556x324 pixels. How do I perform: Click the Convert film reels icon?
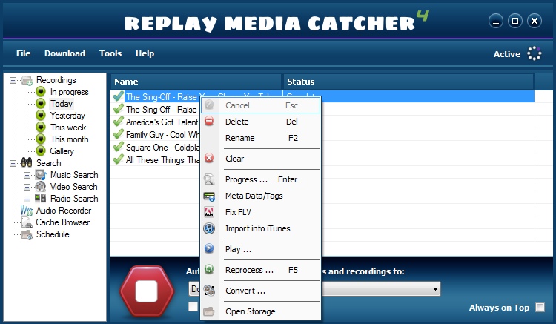[209, 291]
